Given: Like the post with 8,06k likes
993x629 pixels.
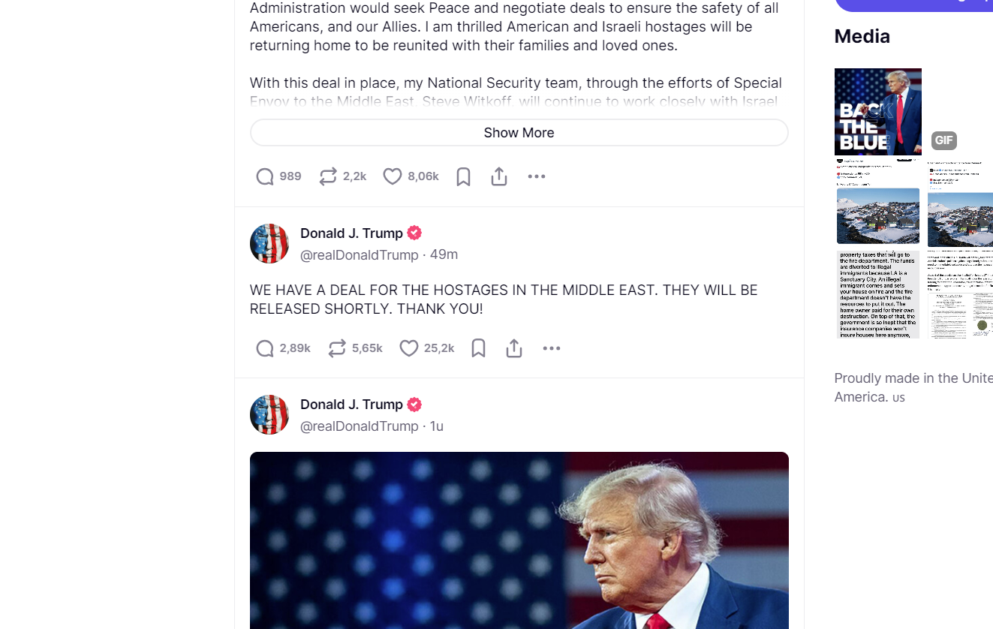Looking at the screenshot, I should [x=393, y=176].
